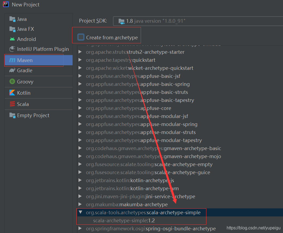Expand the appfuse-core node

click(x=80, y=108)
